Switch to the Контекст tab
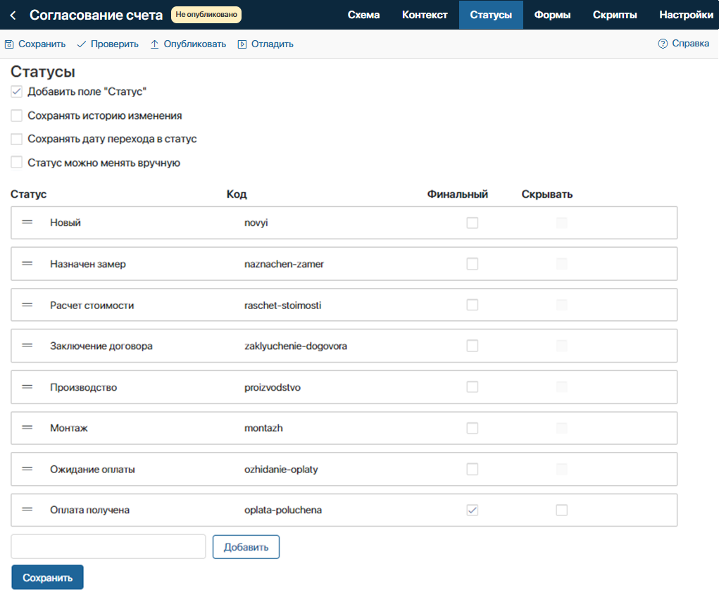This screenshot has width=719, height=597. (x=425, y=15)
